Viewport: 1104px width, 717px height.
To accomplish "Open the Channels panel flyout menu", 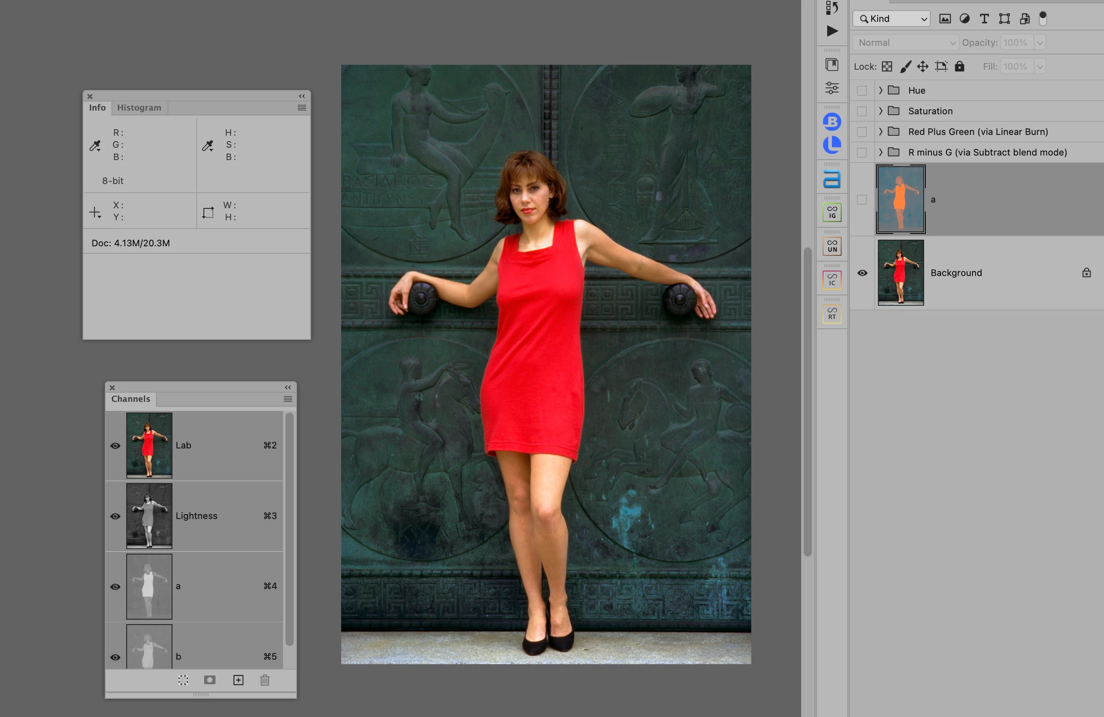I will point(288,399).
